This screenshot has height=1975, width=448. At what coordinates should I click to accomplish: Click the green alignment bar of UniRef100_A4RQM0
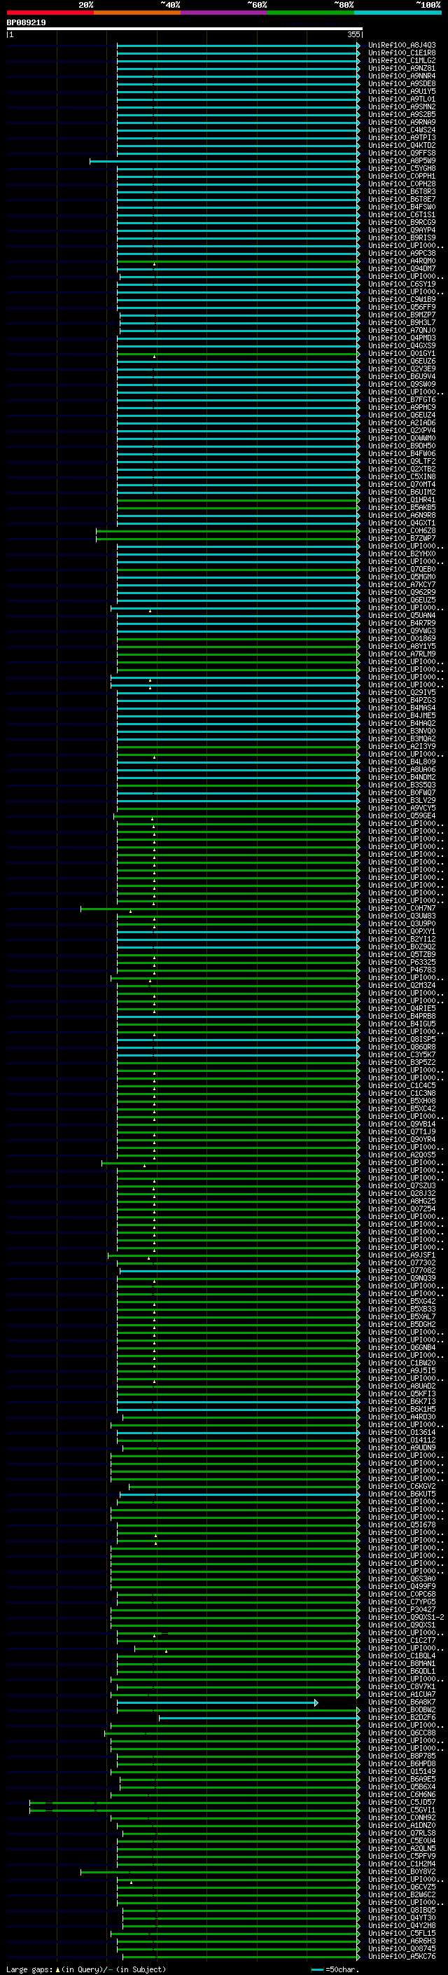[x=238, y=261]
